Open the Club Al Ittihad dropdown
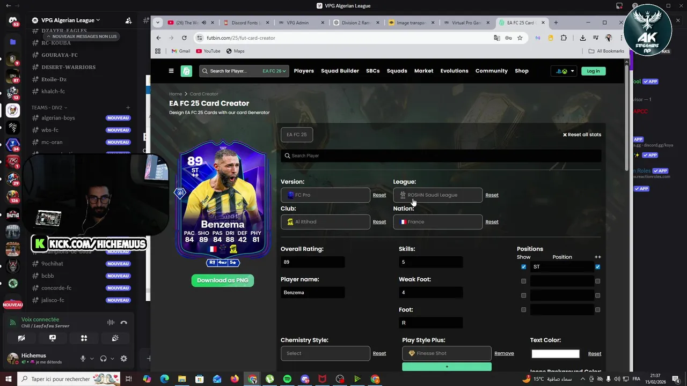The image size is (687, 386). point(325,222)
